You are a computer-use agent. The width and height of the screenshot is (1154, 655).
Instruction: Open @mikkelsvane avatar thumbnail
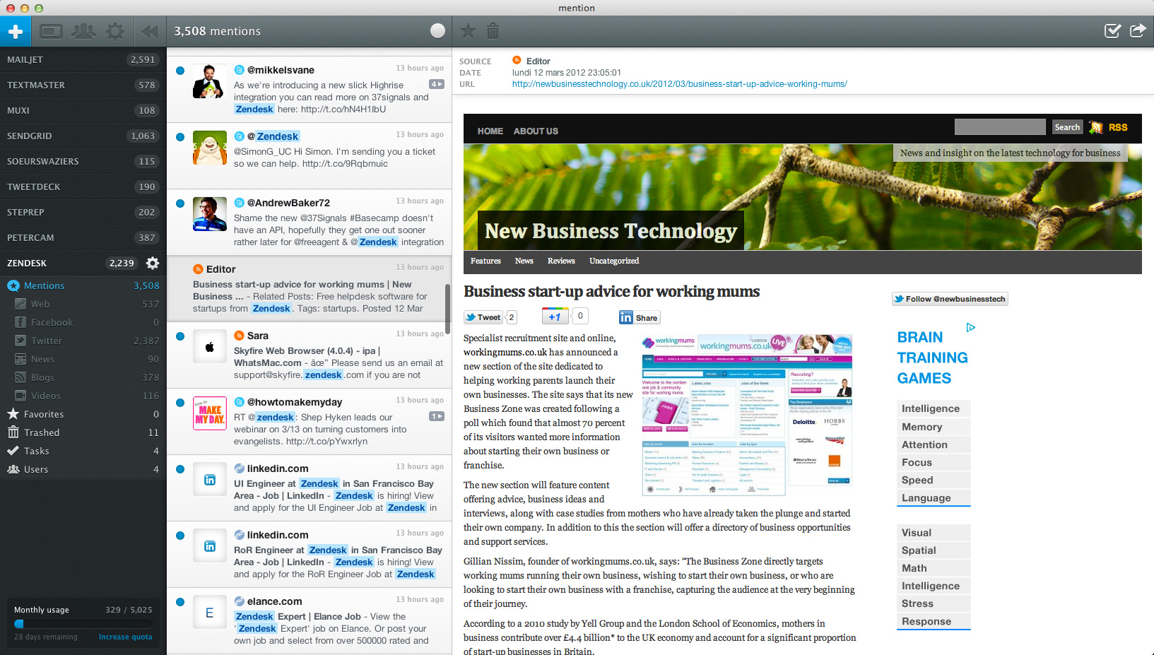(210, 81)
